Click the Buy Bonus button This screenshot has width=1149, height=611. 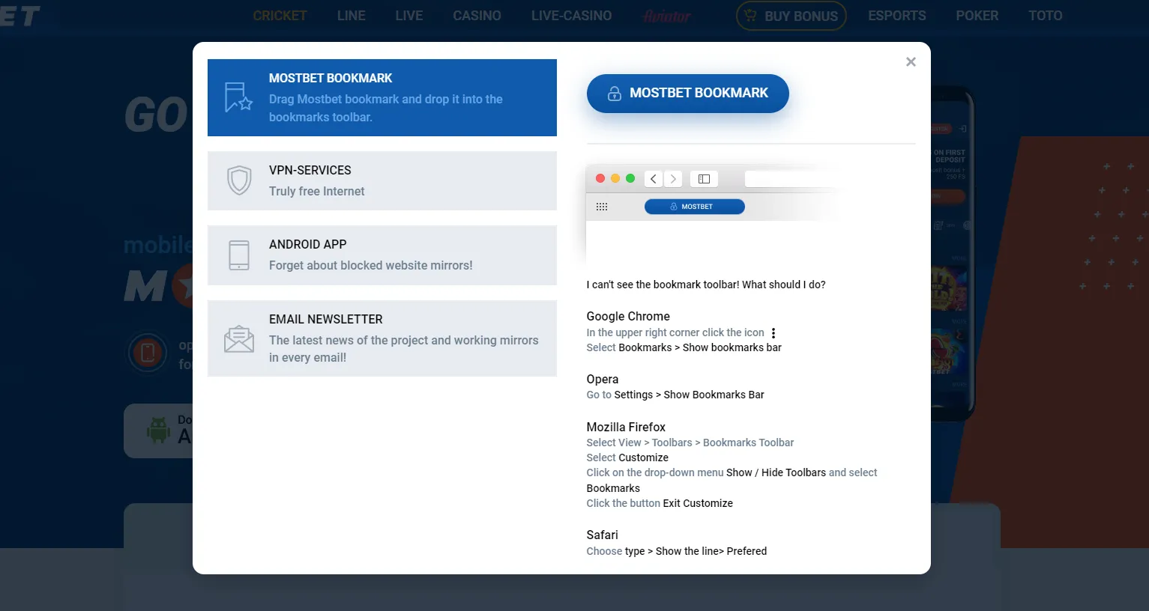point(791,16)
